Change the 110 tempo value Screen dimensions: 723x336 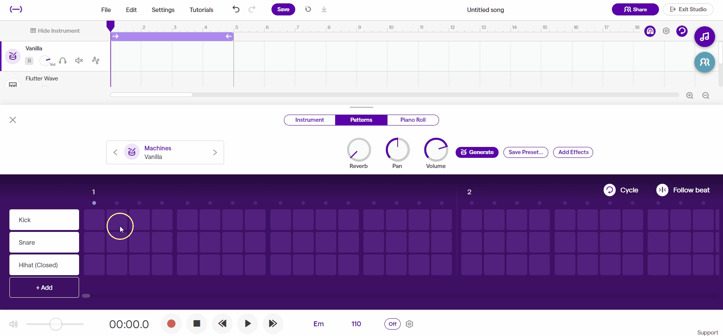356,324
